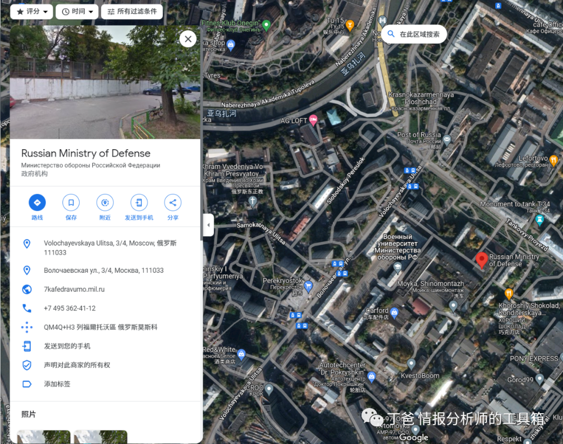The width and height of the screenshot is (563, 444).
Task: Click the Tu-15 entertainment marker
Action: [x=350, y=25]
